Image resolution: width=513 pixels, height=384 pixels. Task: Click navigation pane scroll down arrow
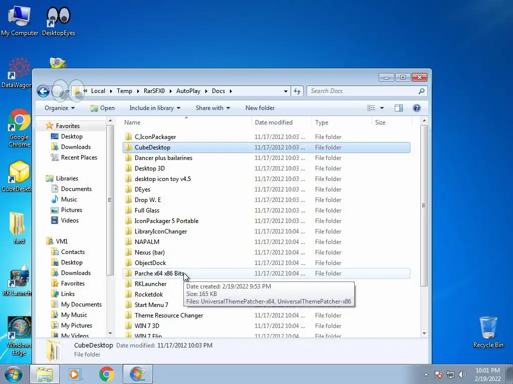click(x=110, y=333)
